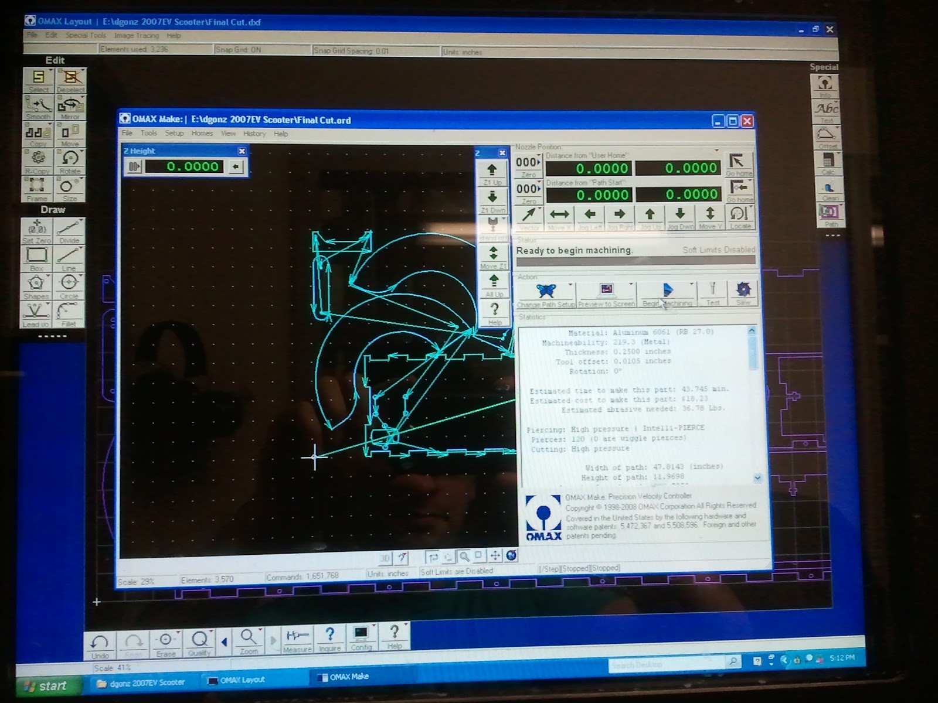Select the Smooth tool in the Edit panel
Screen dimensions: 938x703
pyautogui.click(x=39, y=107)
